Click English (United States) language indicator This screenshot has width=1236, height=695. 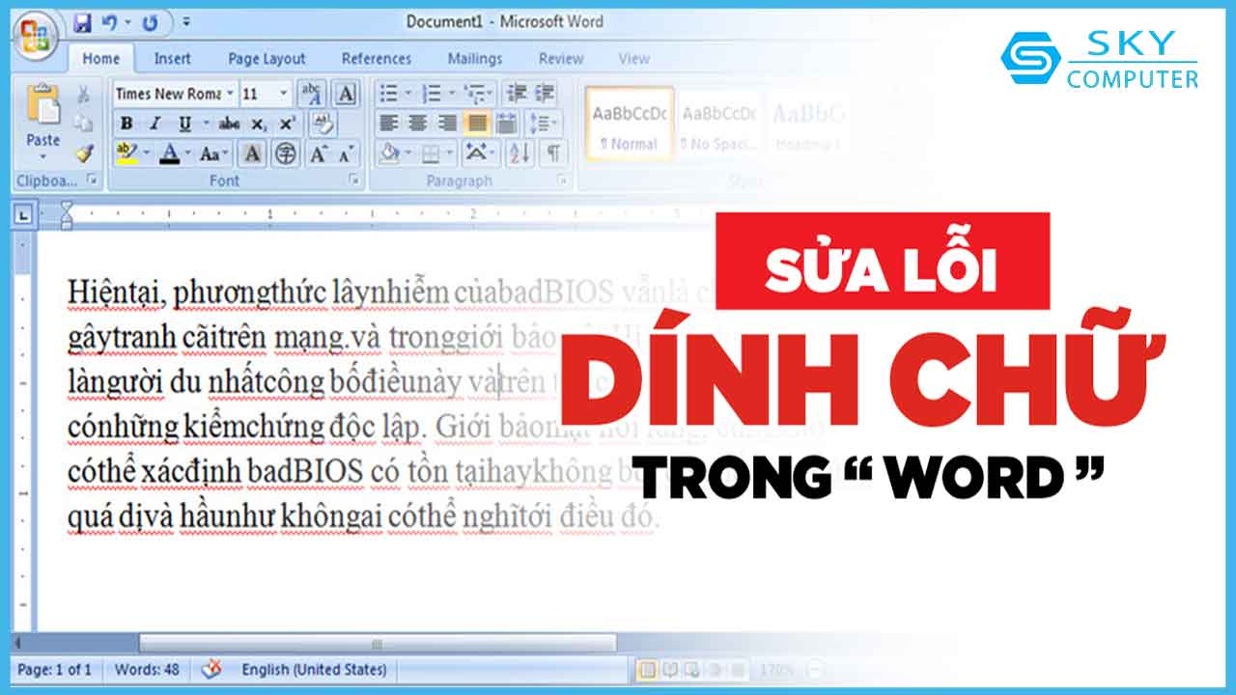pos(314,669)
